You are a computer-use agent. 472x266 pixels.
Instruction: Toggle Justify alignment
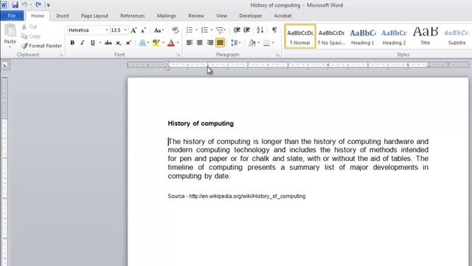point(221,43)
